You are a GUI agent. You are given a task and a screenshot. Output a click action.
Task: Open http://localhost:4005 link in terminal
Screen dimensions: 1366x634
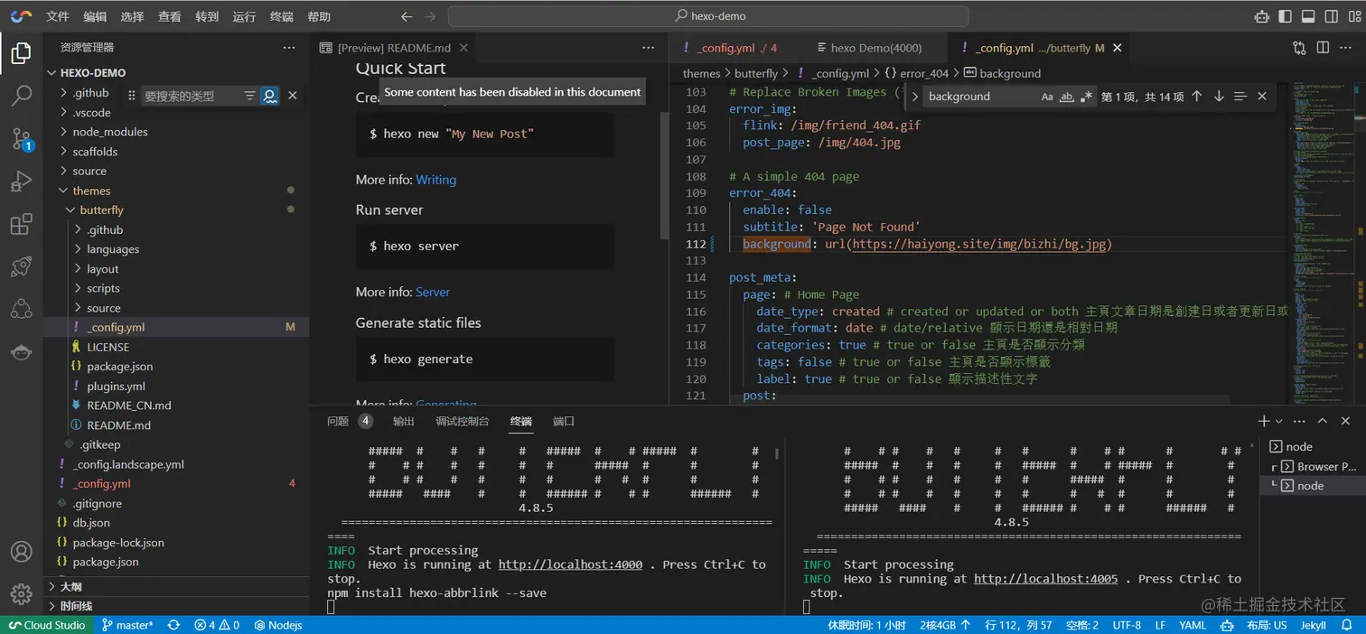[1045, 579]
